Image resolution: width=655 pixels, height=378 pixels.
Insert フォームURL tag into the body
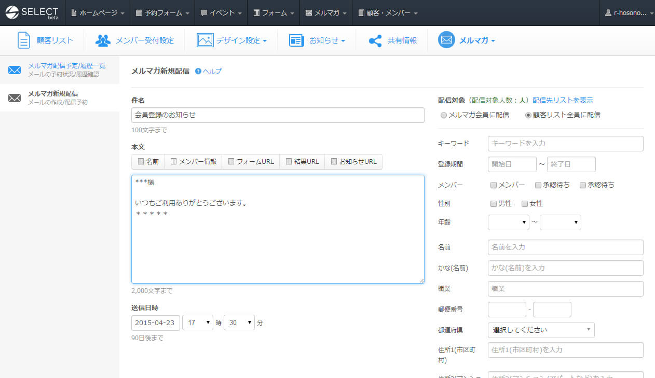point(251,162)
